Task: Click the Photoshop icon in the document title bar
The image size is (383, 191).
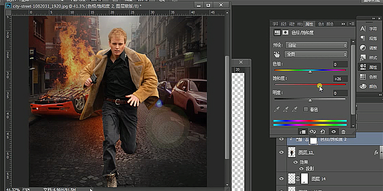Action: tap(9, 5)
